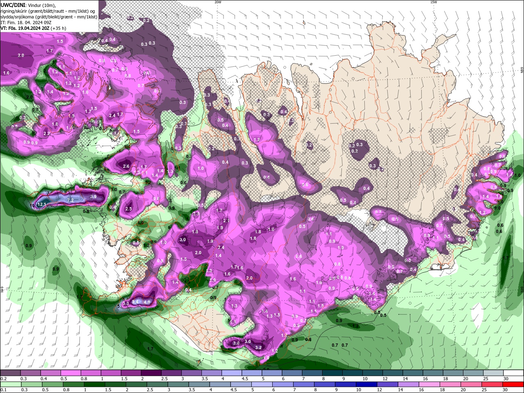Click the 2.6 snowfall value on the map

[x=126, y=166]
